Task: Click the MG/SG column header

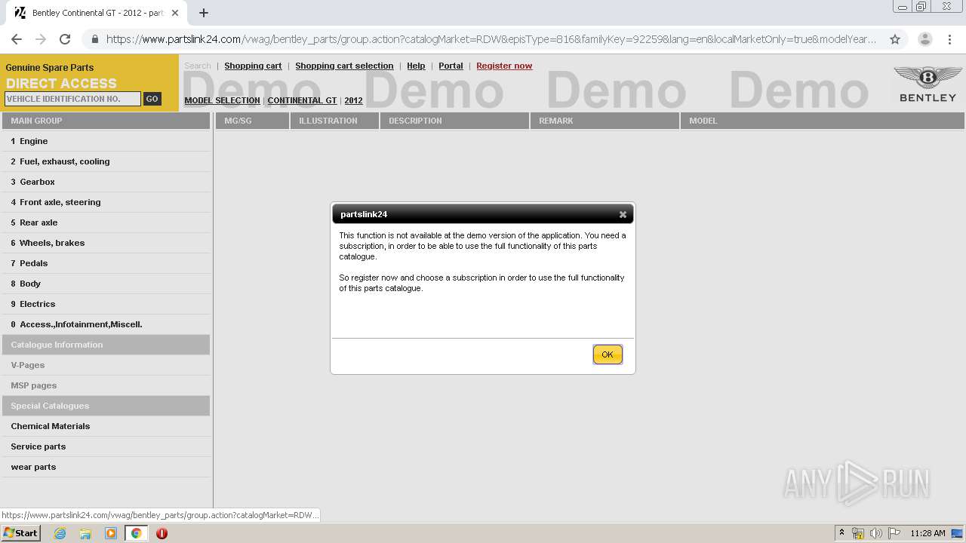Action: (252, 121)
